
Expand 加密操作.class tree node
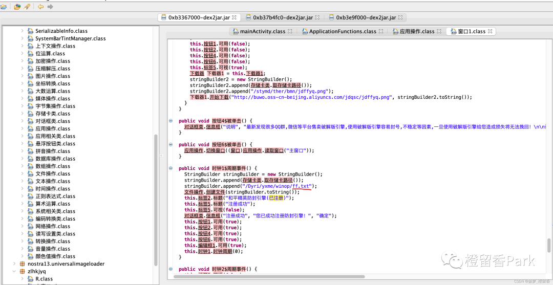click(22, 61)
